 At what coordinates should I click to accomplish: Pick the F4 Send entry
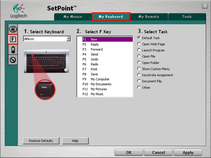point(108,54)
